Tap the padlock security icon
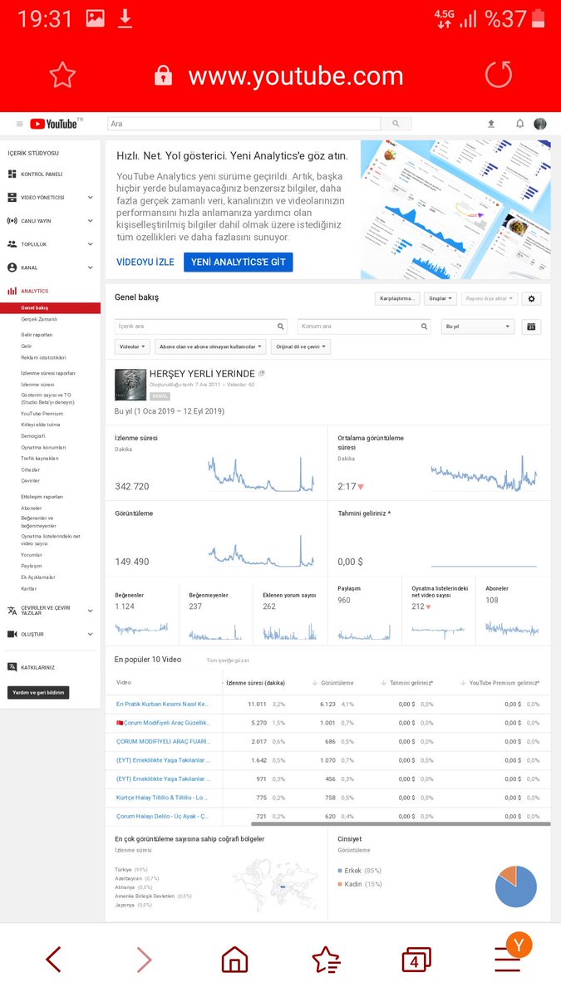561x997 pixels. click(x=164, y=76)
